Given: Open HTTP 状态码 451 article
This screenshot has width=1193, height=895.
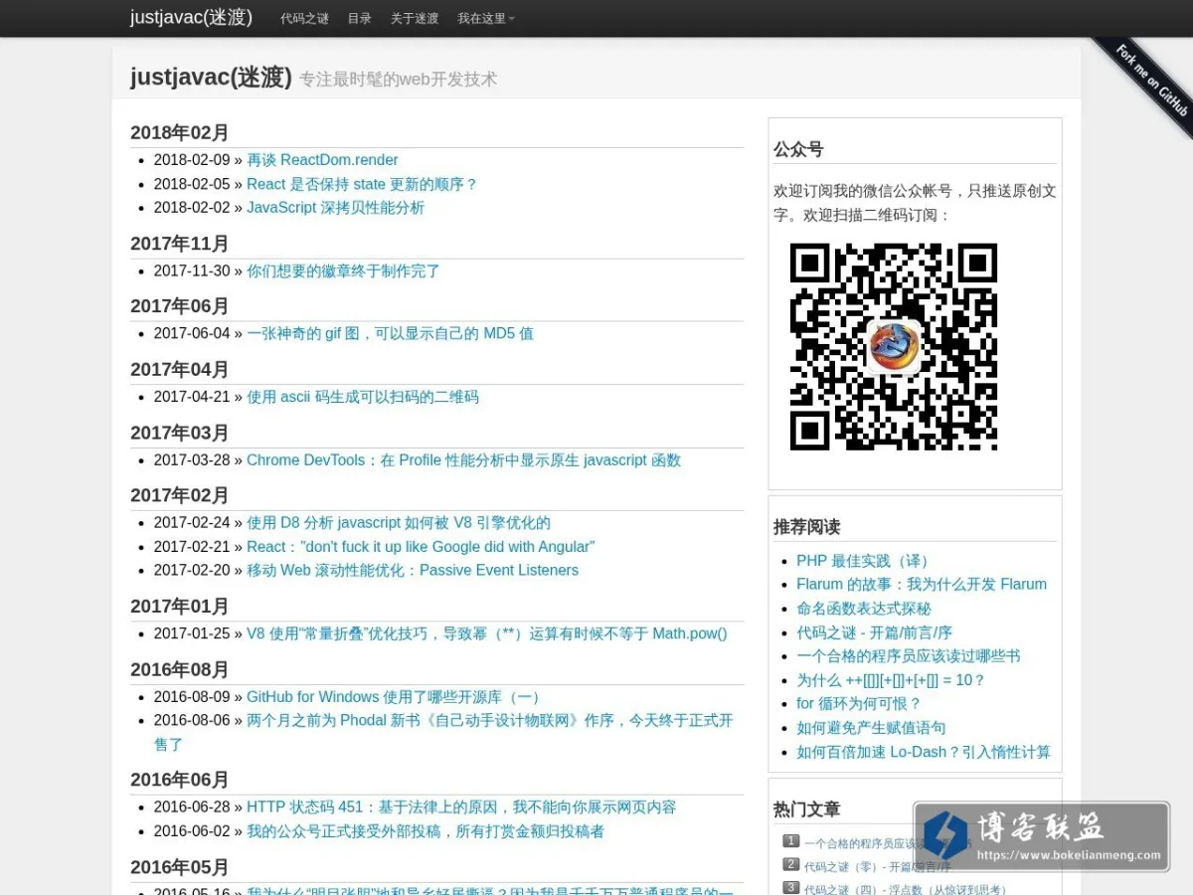Looking at the screenshot, I should 461,807.
